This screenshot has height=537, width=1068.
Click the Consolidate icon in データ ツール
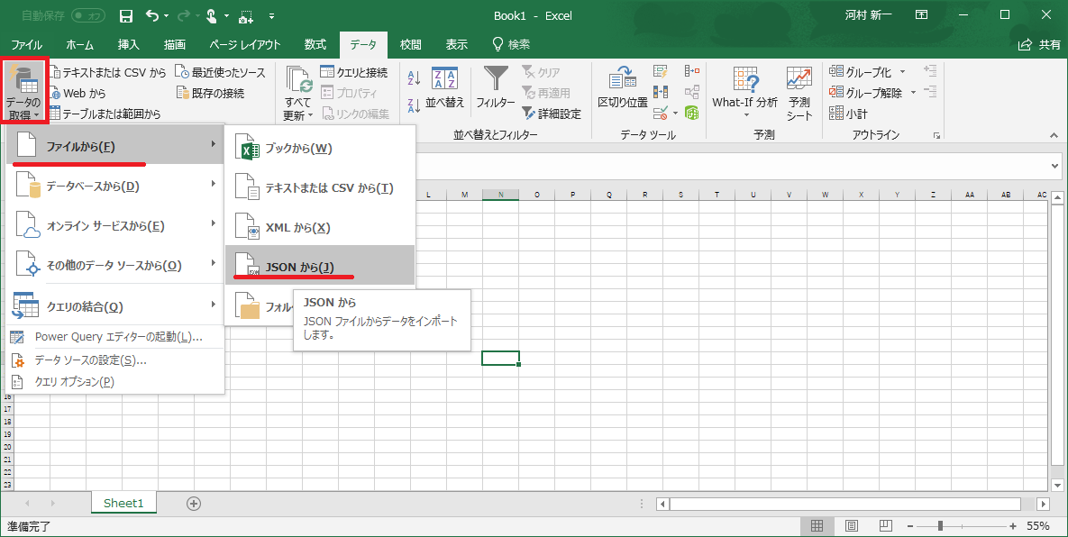[692, 71]
